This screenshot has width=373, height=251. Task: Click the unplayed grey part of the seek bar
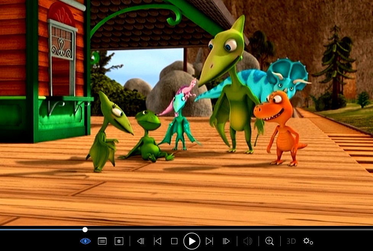point(230,230)
